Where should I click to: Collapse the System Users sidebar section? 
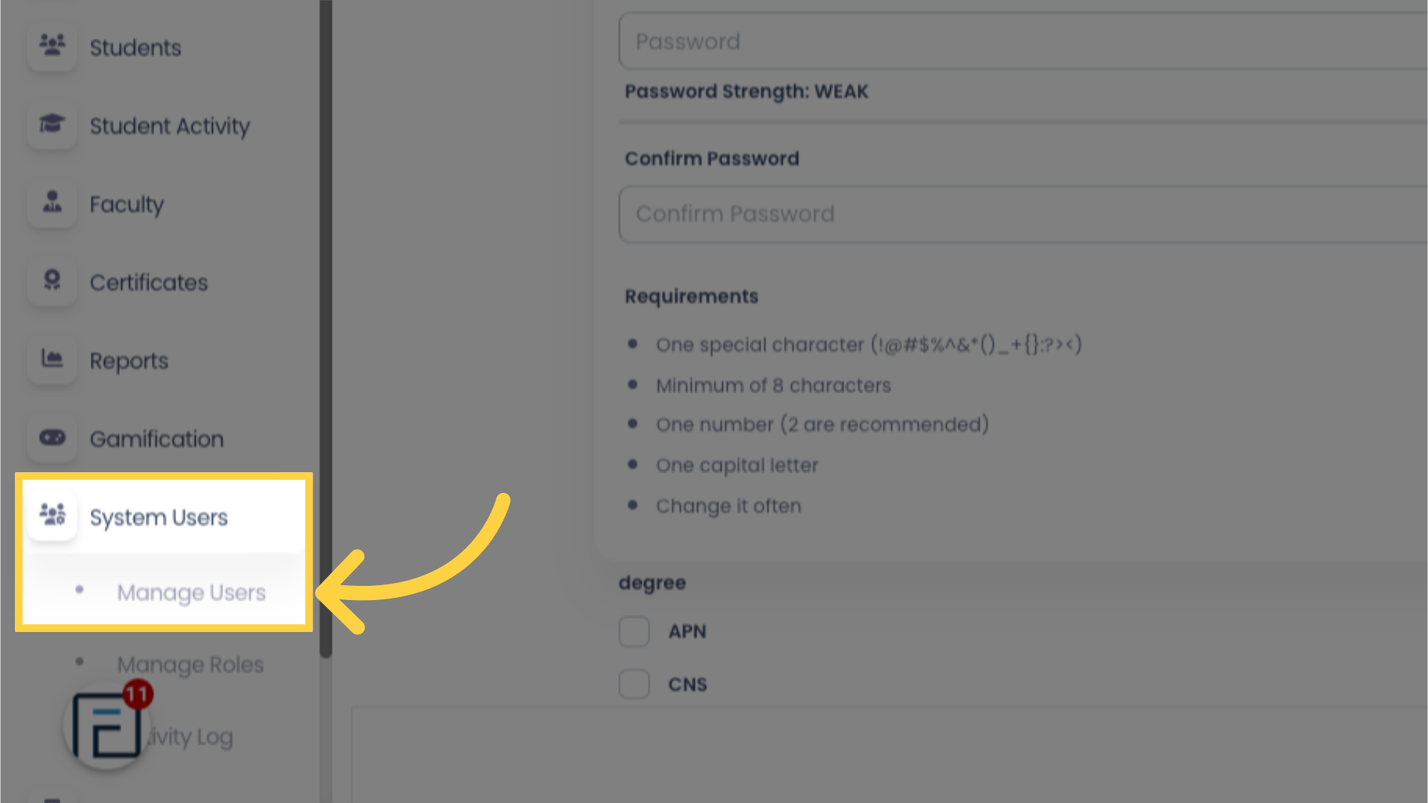pyautogui.click(x=159, y=517)
